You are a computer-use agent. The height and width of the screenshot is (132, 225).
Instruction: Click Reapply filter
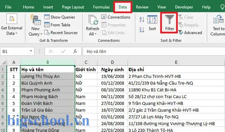tap(188, 25)
